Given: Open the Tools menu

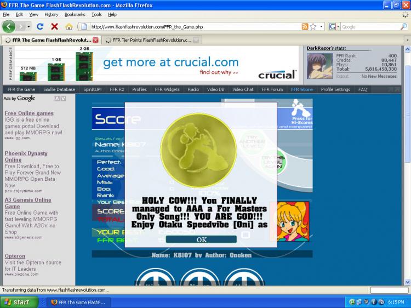Looking at the screenshot, I should click(96, 14).
